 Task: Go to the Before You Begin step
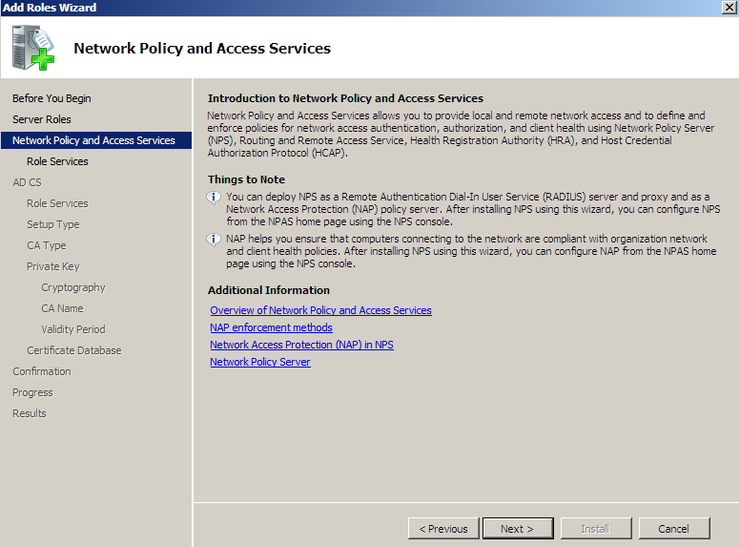point(51,98)
